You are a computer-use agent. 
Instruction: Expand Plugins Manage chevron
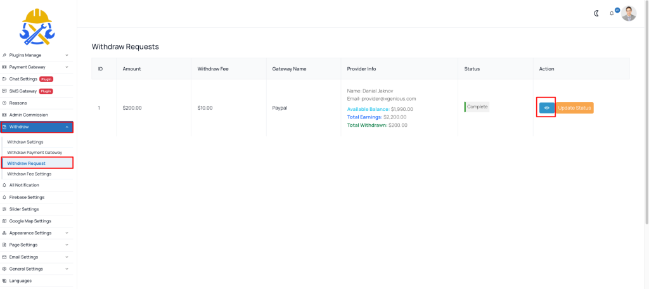click(x=67, y=55)
